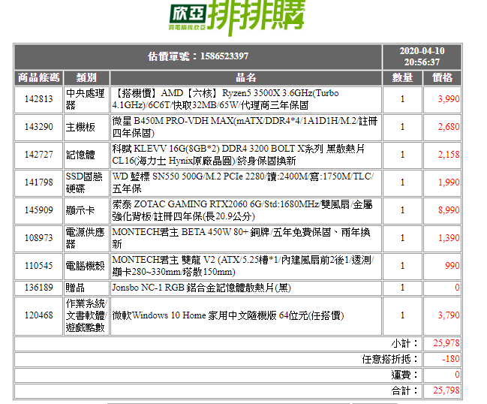Click the 主機板 category cell
487x404 pixels.
(x=86, y=127)
